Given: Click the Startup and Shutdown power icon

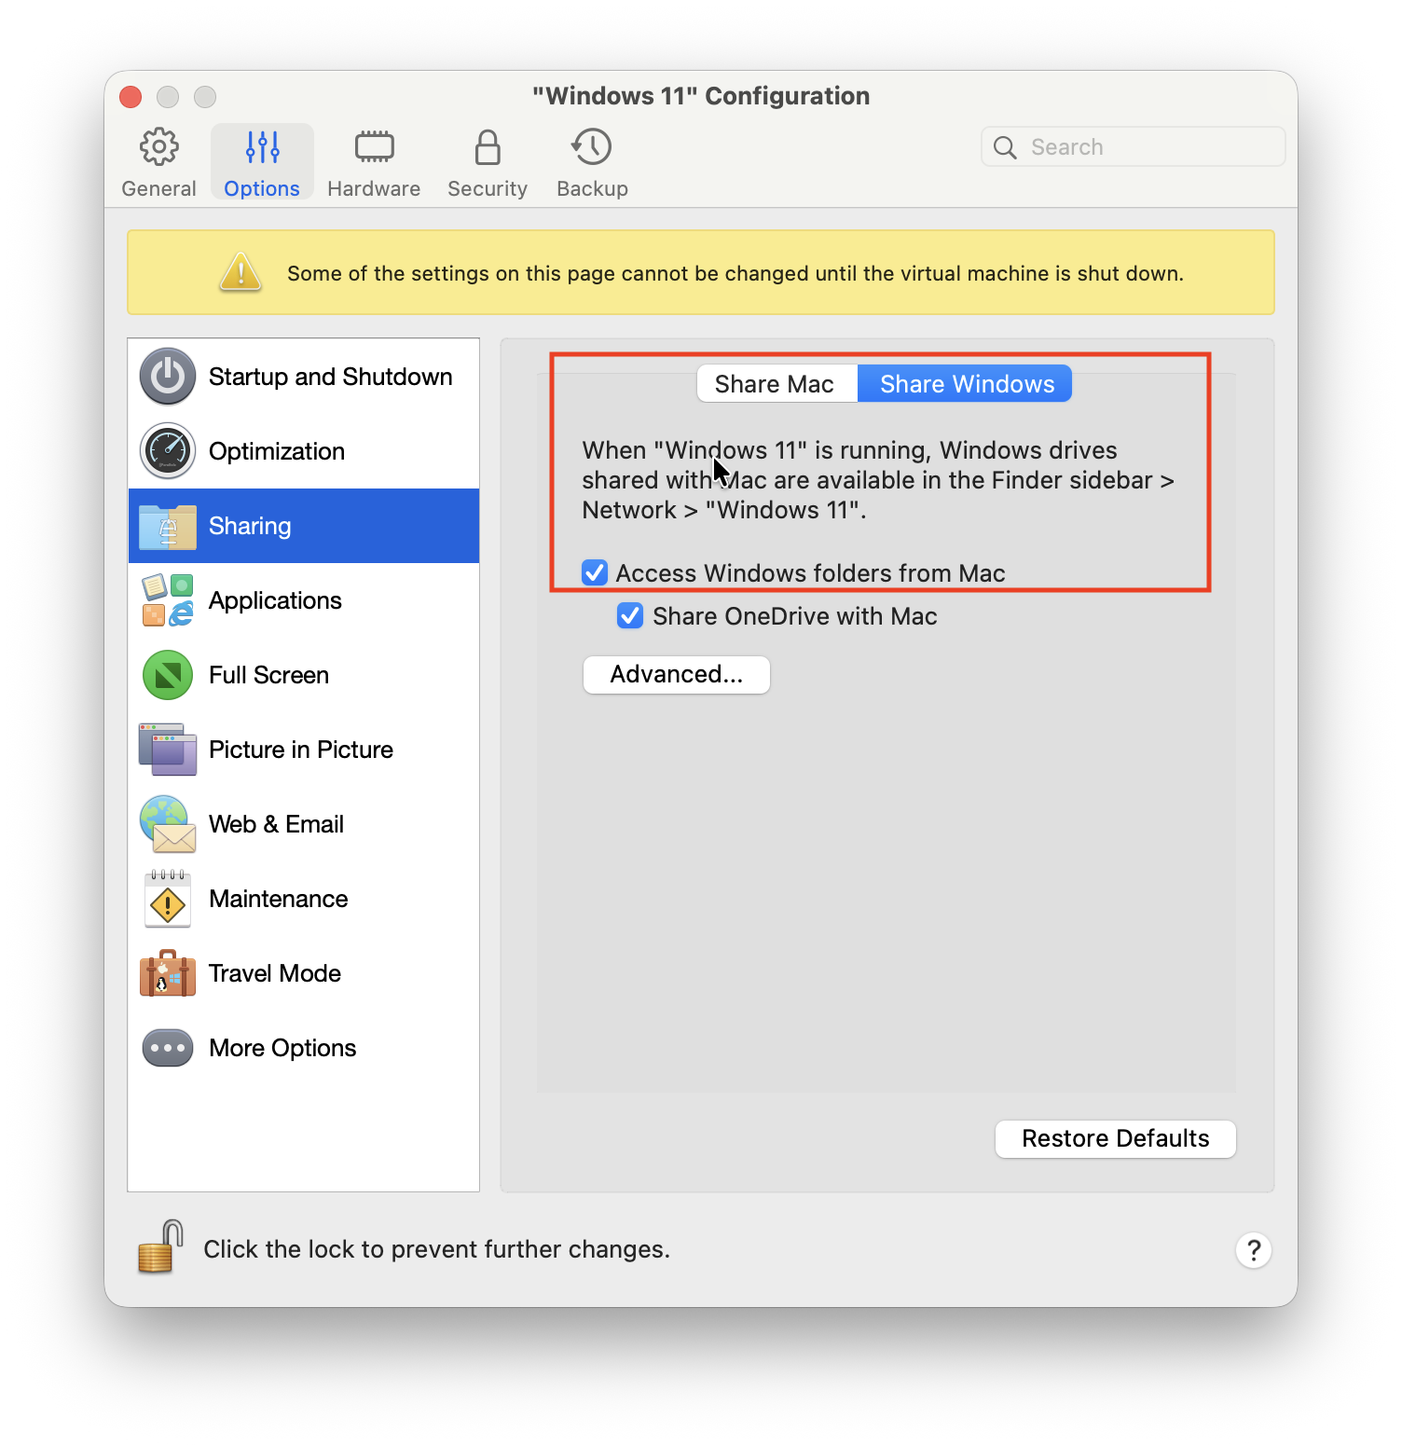Looking at the screenshot, I should click(x=168, y=377).
